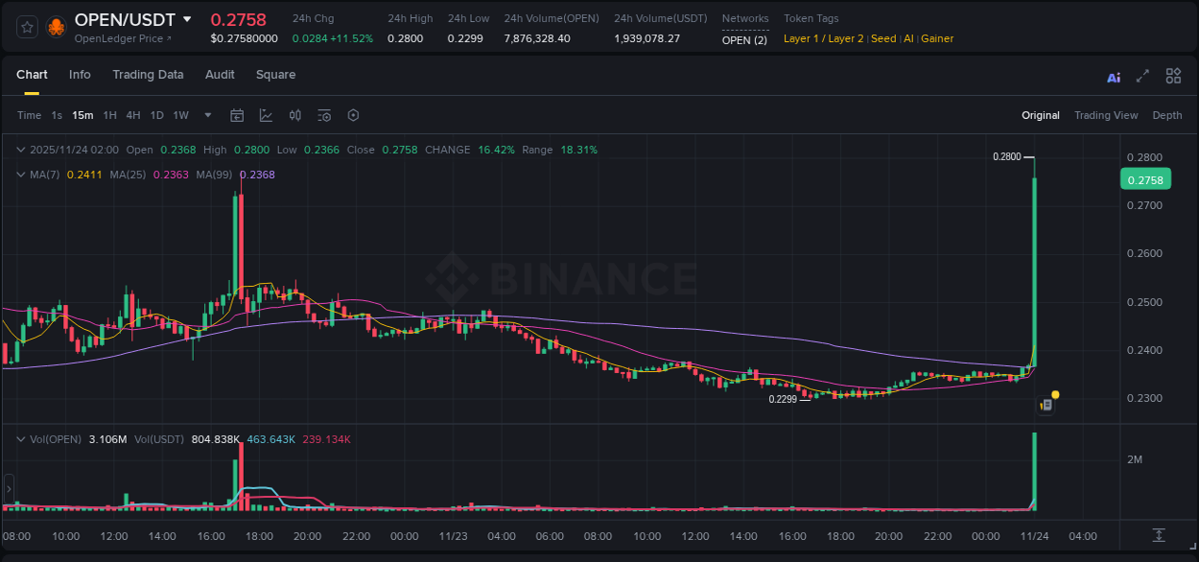Open indicator list settings icon in toolbar
The height and width of the screenshot is (562, 1199).
click(x=324, y=115)
